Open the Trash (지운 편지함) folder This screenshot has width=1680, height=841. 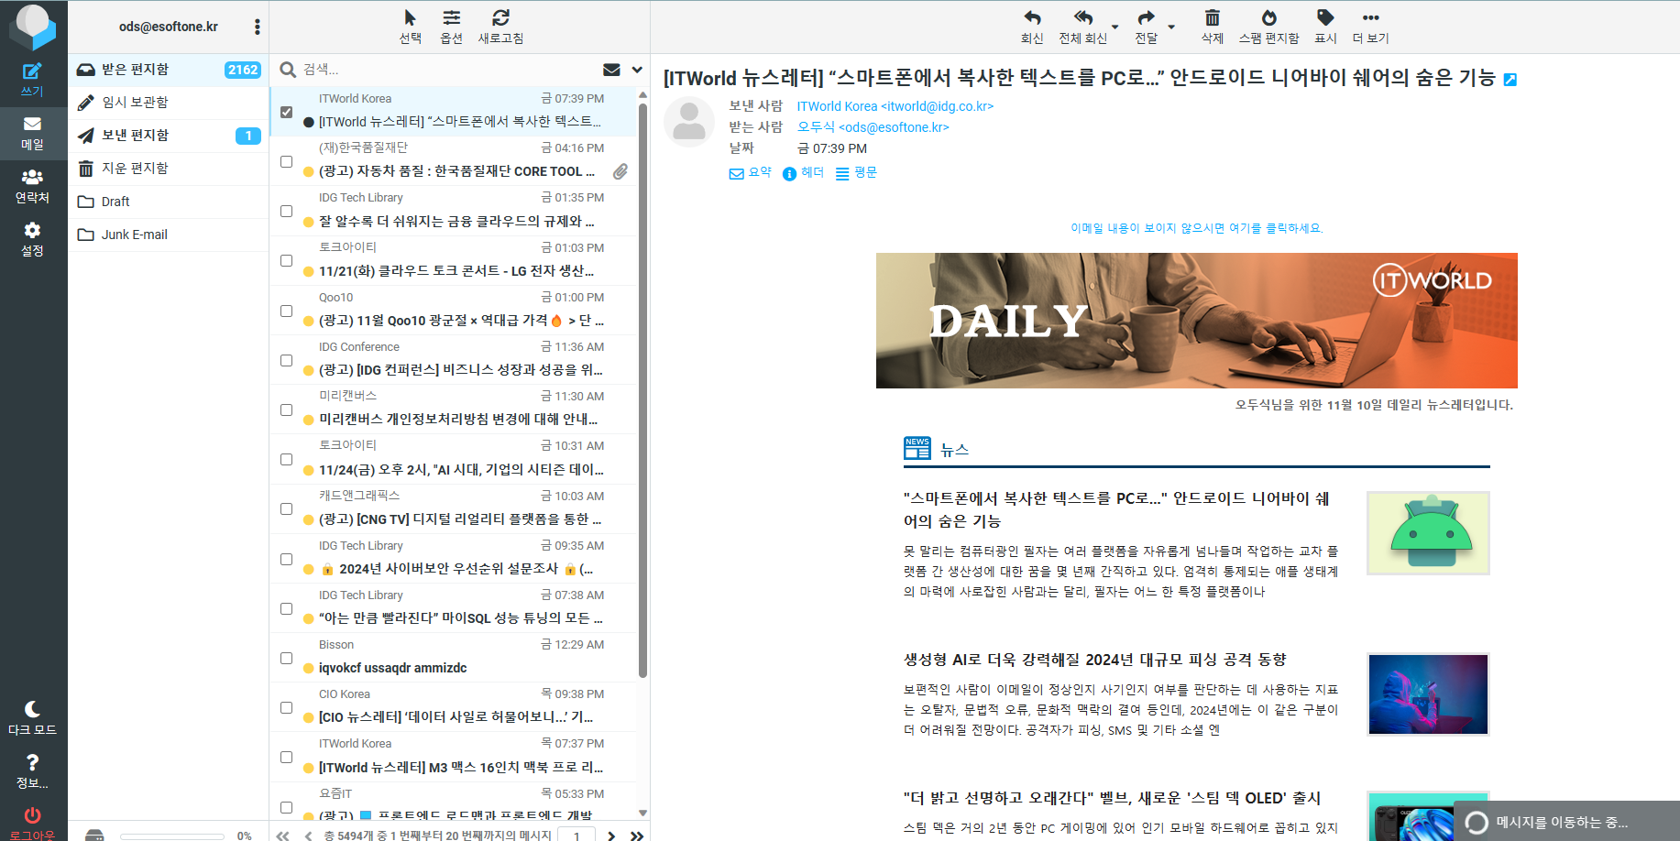[x=169, y=169]
